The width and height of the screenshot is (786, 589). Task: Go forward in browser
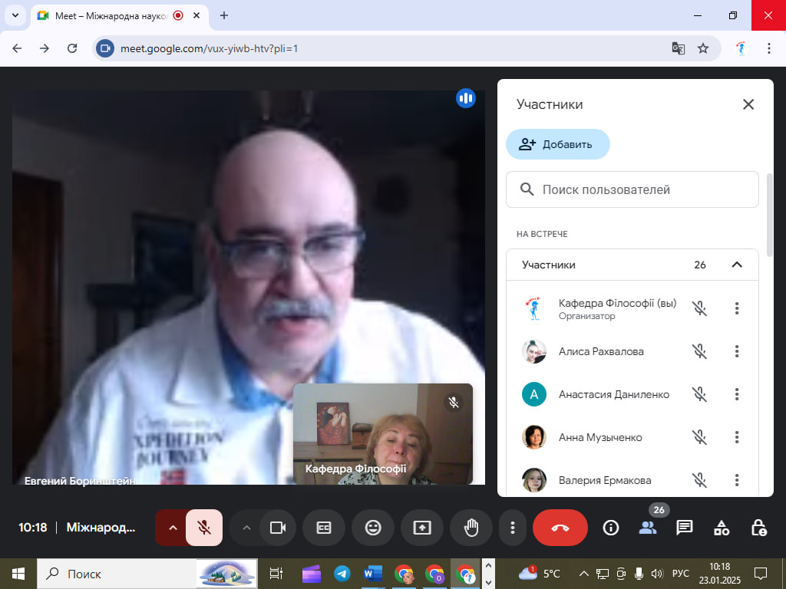[x=45, y=48]
